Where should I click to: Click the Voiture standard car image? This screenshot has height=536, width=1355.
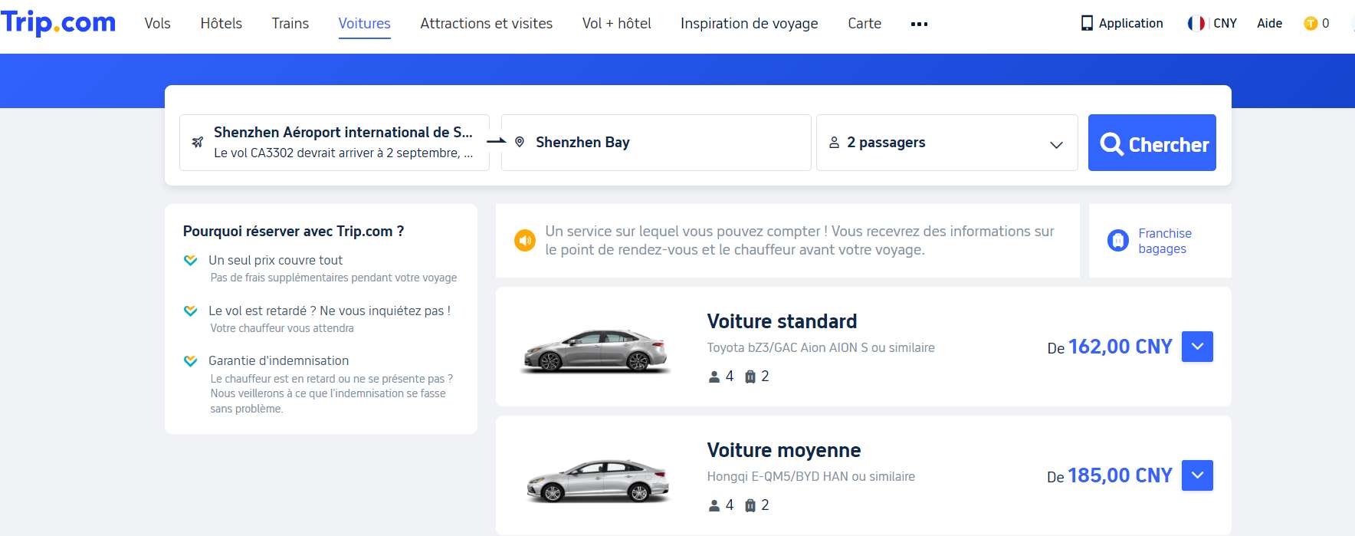pyautogui.click(x=595, y=350)
